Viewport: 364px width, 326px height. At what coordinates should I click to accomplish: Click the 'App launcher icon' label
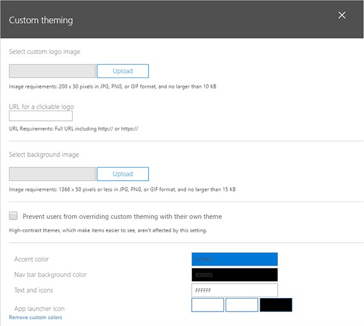coord(39,308)
